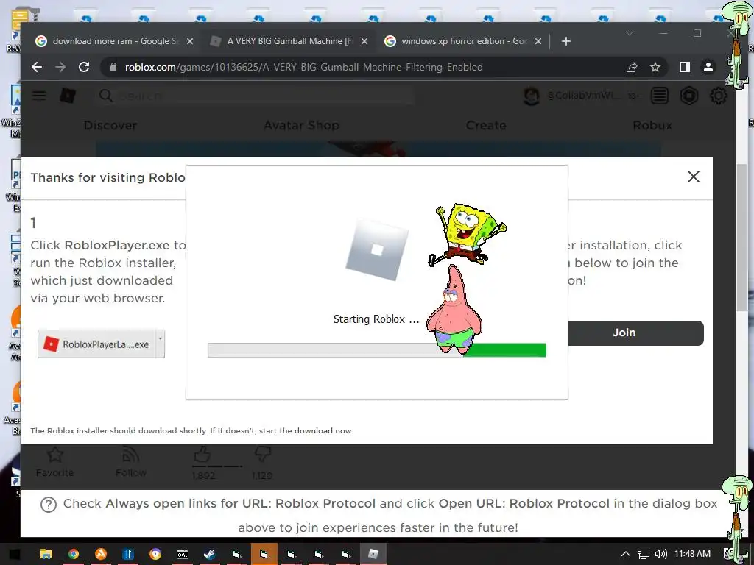Close the 'A VERY BIG Gumball Machine' tab
The height and width of the screenshot is (565, 754).
pos(364,41)
